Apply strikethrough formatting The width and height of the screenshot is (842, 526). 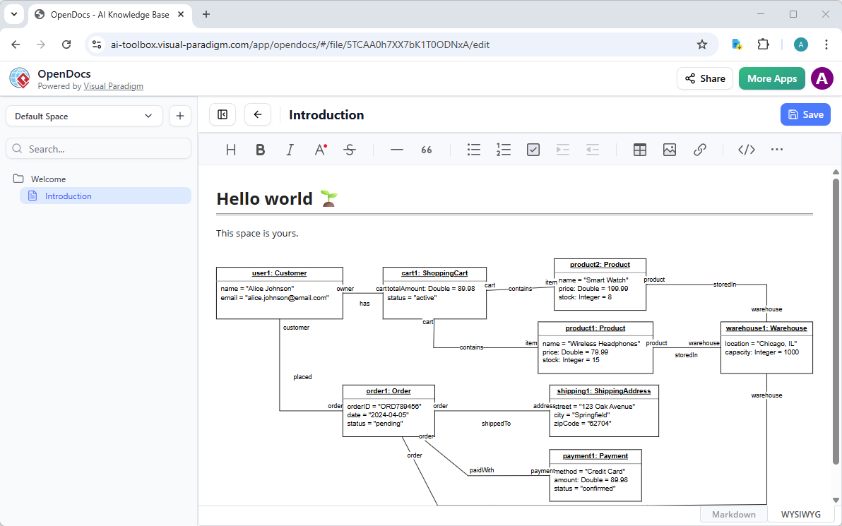(x=350, y=149)
